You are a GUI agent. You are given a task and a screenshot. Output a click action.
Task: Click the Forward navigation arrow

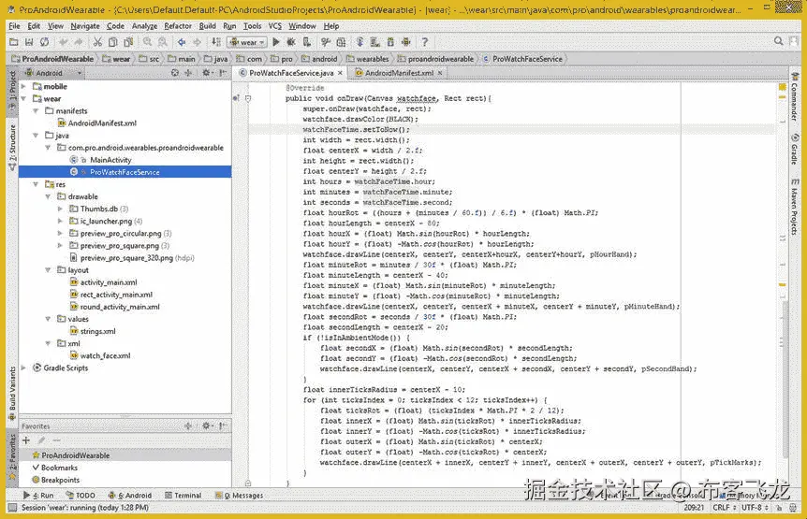tap(198, 42)
